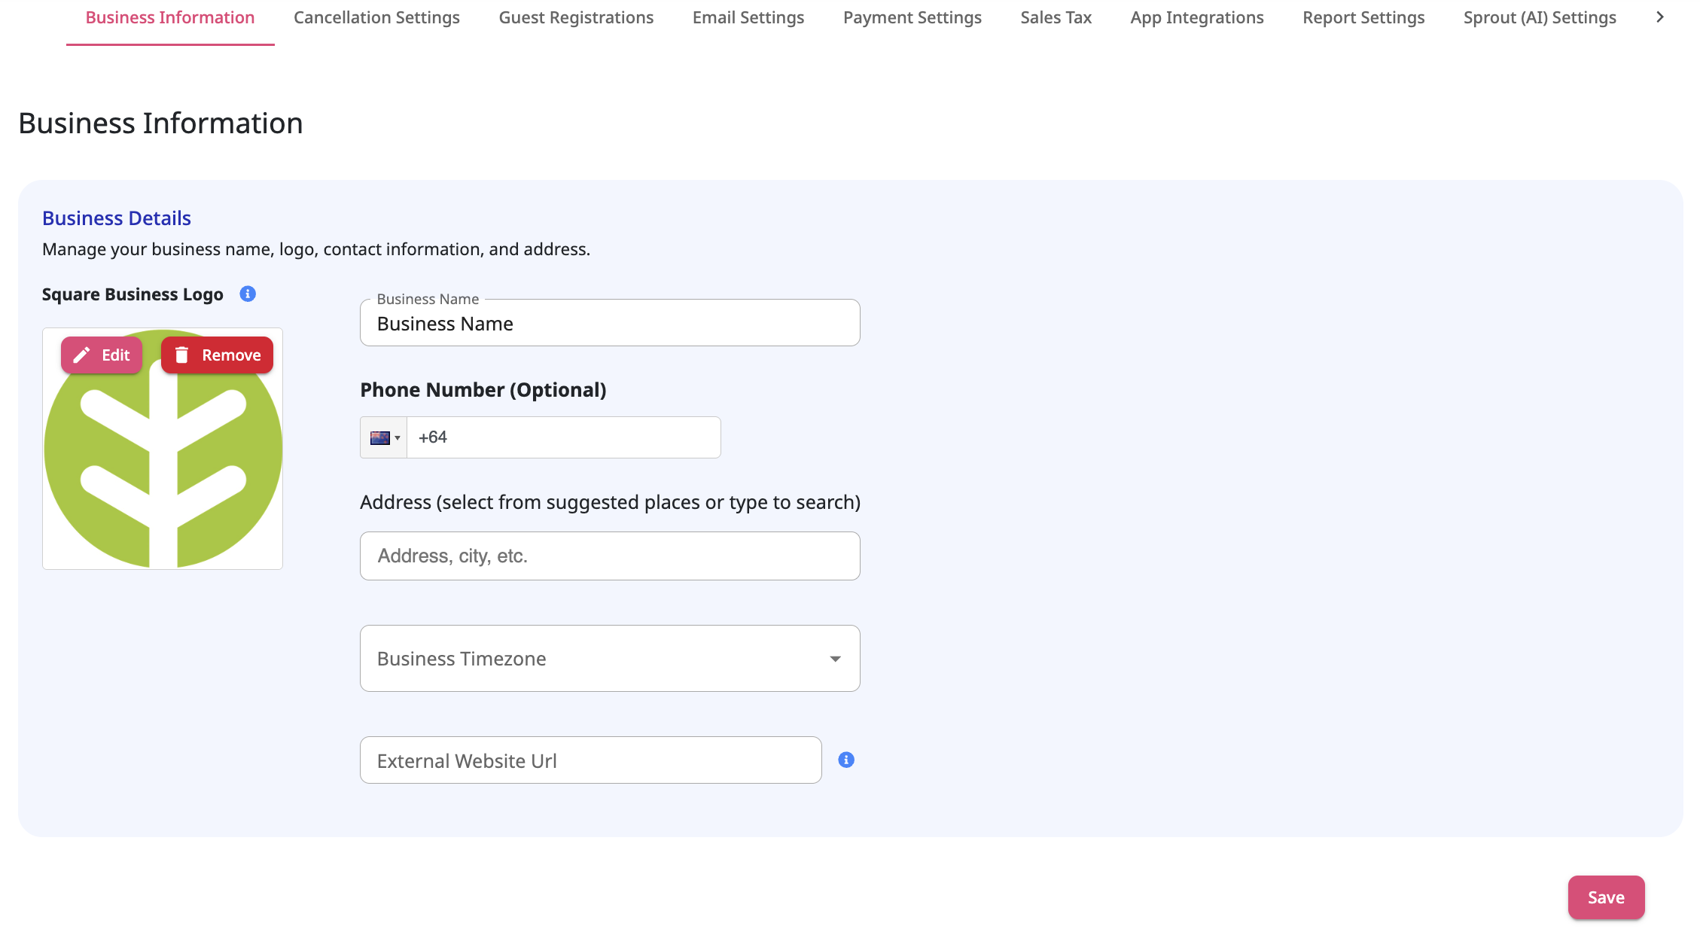
Task: Open App Integrations tab
Action: (1197, 18)
